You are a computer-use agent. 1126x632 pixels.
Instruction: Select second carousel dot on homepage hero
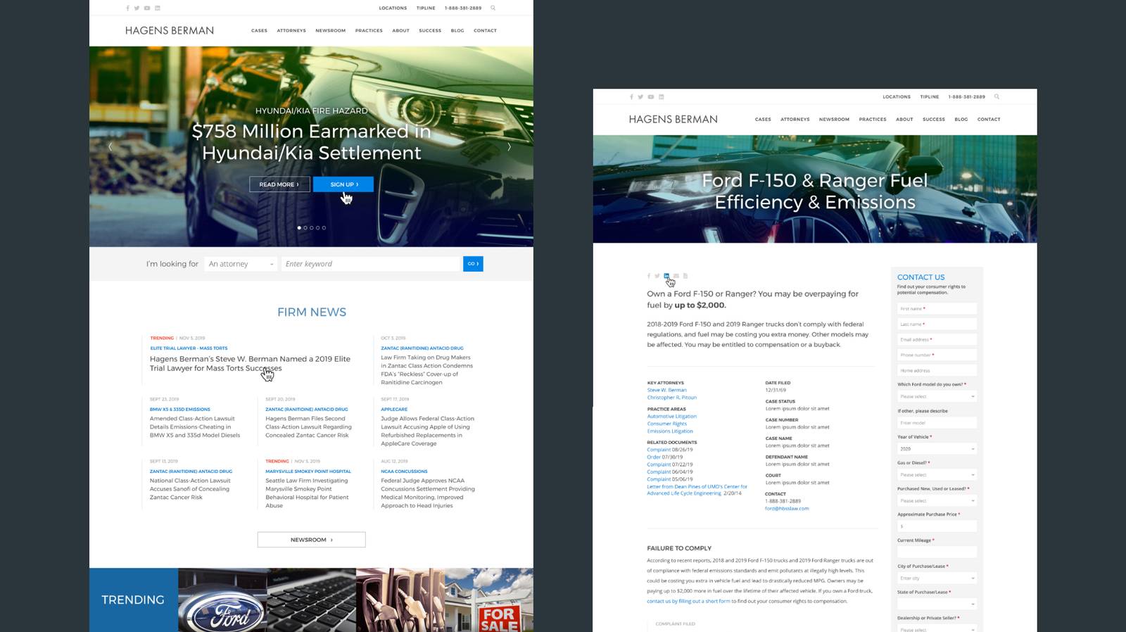(x=305, y=228)
